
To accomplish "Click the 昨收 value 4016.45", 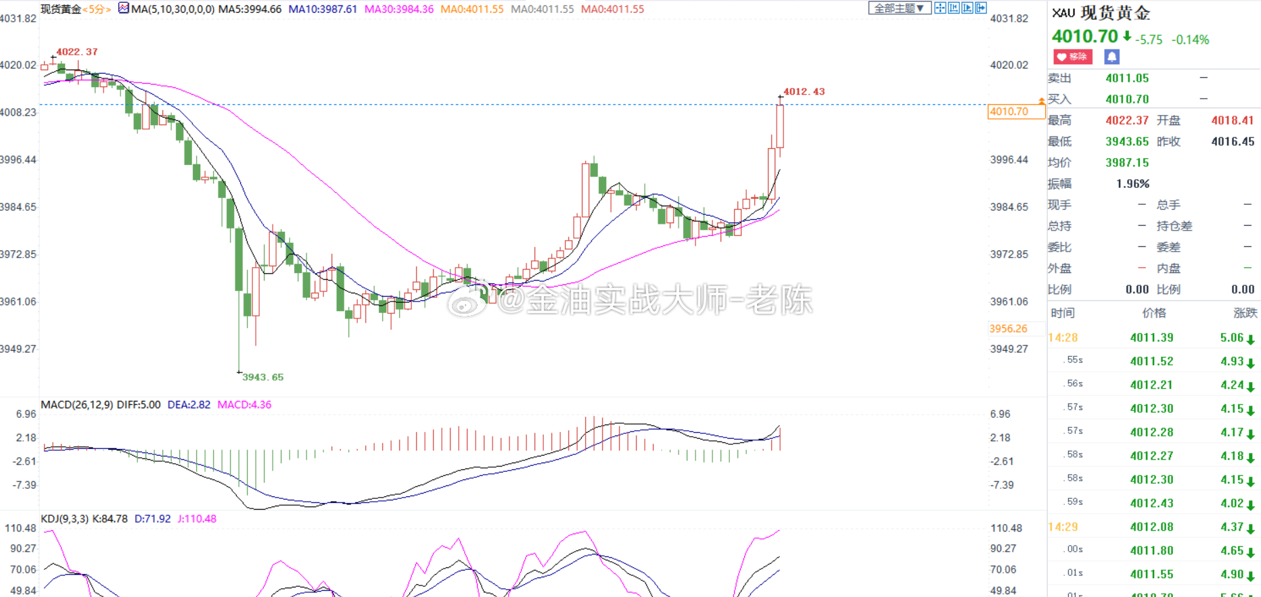I will click(1233, 141).
